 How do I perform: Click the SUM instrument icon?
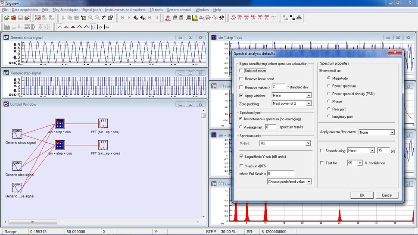tap(260, 18)
